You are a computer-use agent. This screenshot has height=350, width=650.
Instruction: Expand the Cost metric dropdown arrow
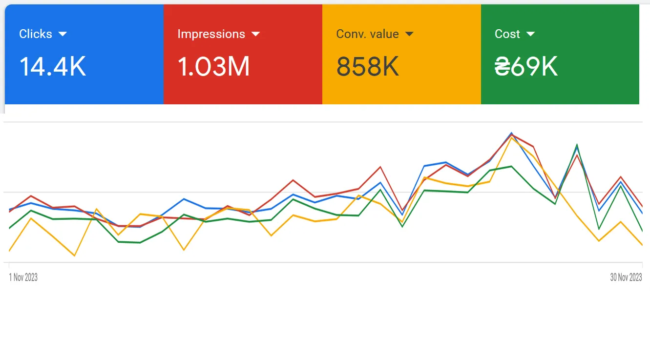tap(530, 34)
